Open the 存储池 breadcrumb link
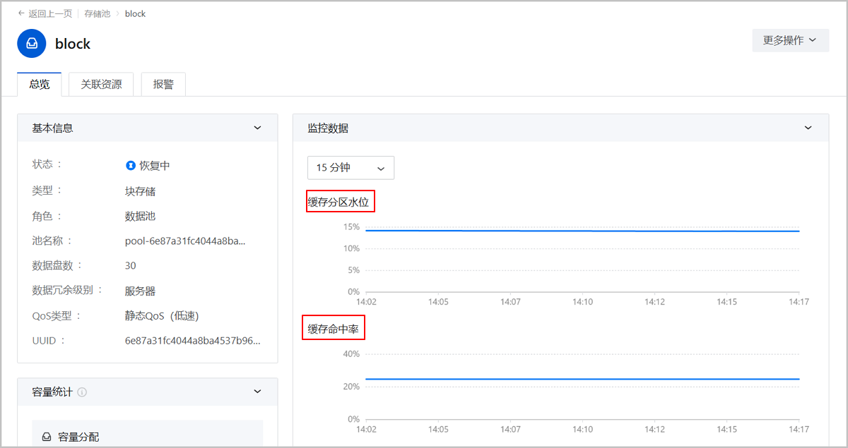 97,13
